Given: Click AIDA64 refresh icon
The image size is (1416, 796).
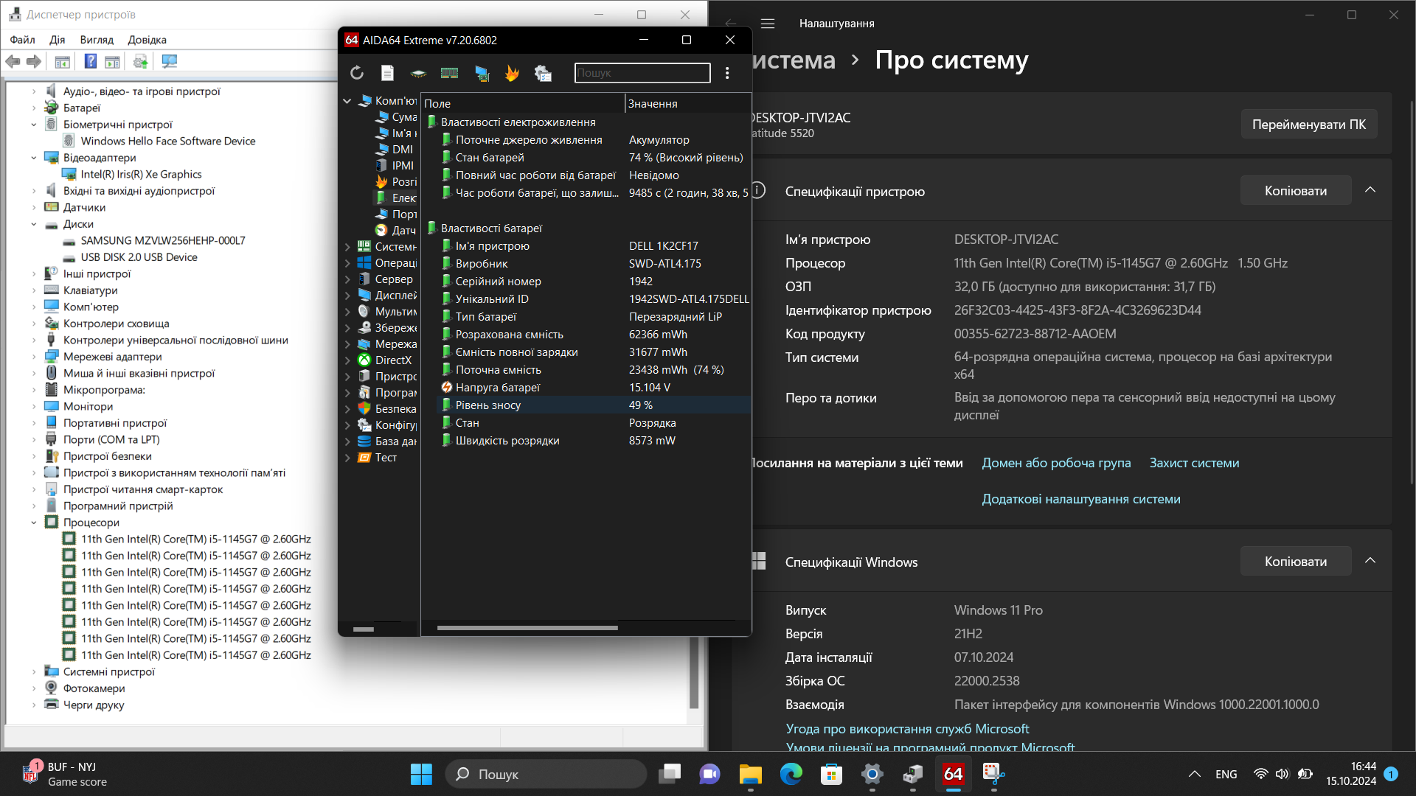Looking at the screenshot, I should (357, 73).
